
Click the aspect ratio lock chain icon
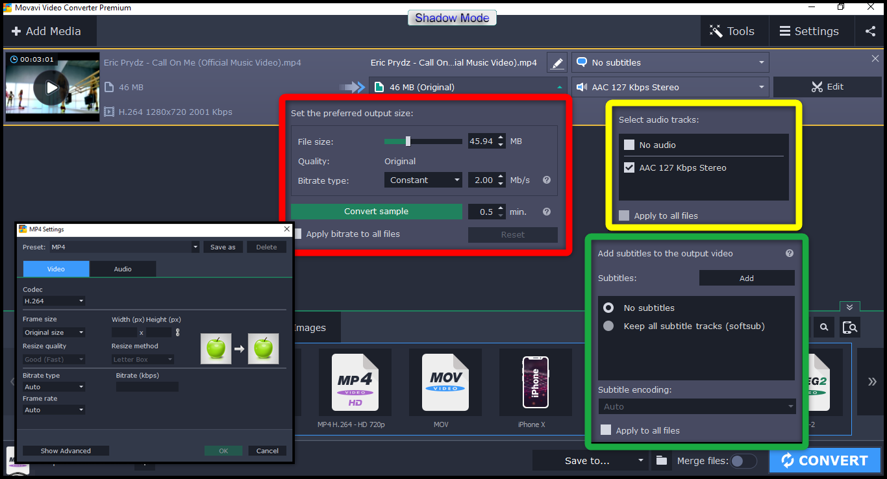pyautogui.click(x=177, y=332)
